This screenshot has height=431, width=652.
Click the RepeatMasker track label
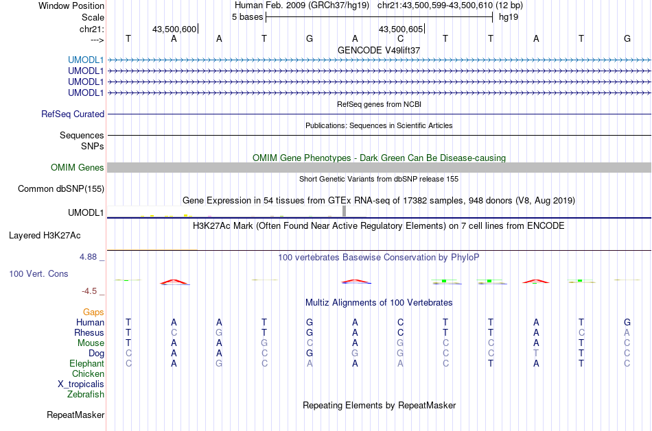tap(75, 415)
